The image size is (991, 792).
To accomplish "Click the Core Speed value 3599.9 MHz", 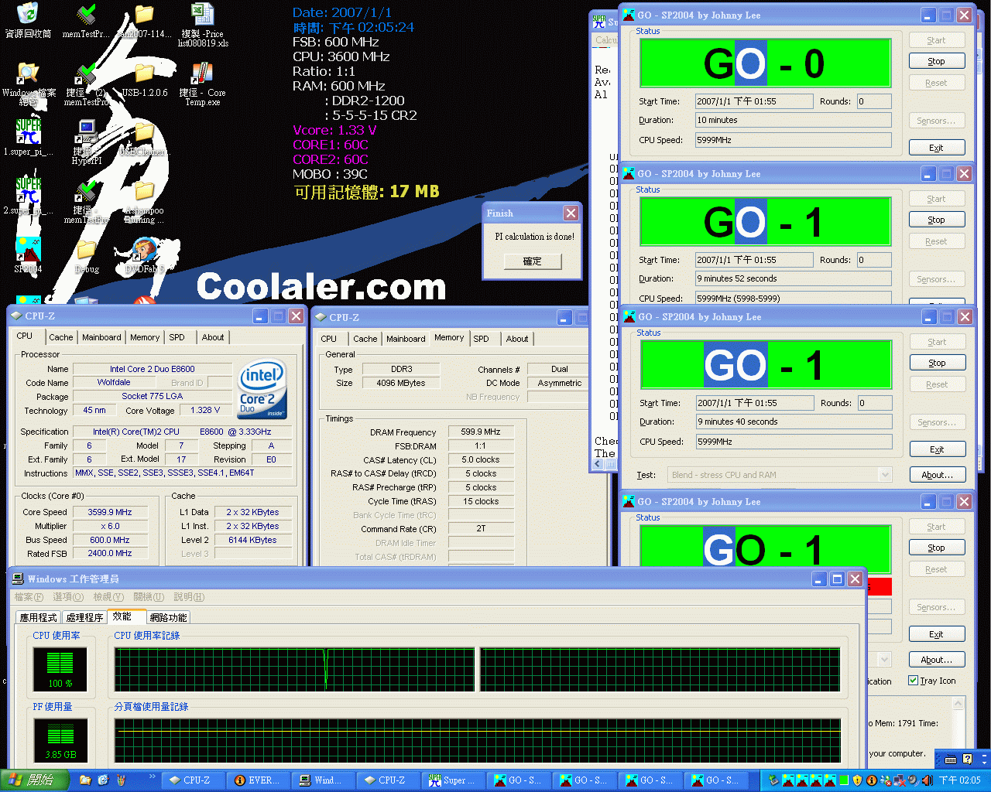I will 110,512.
